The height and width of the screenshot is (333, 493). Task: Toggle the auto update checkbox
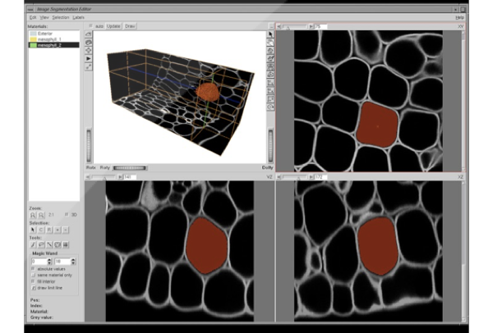click(91, 26)
